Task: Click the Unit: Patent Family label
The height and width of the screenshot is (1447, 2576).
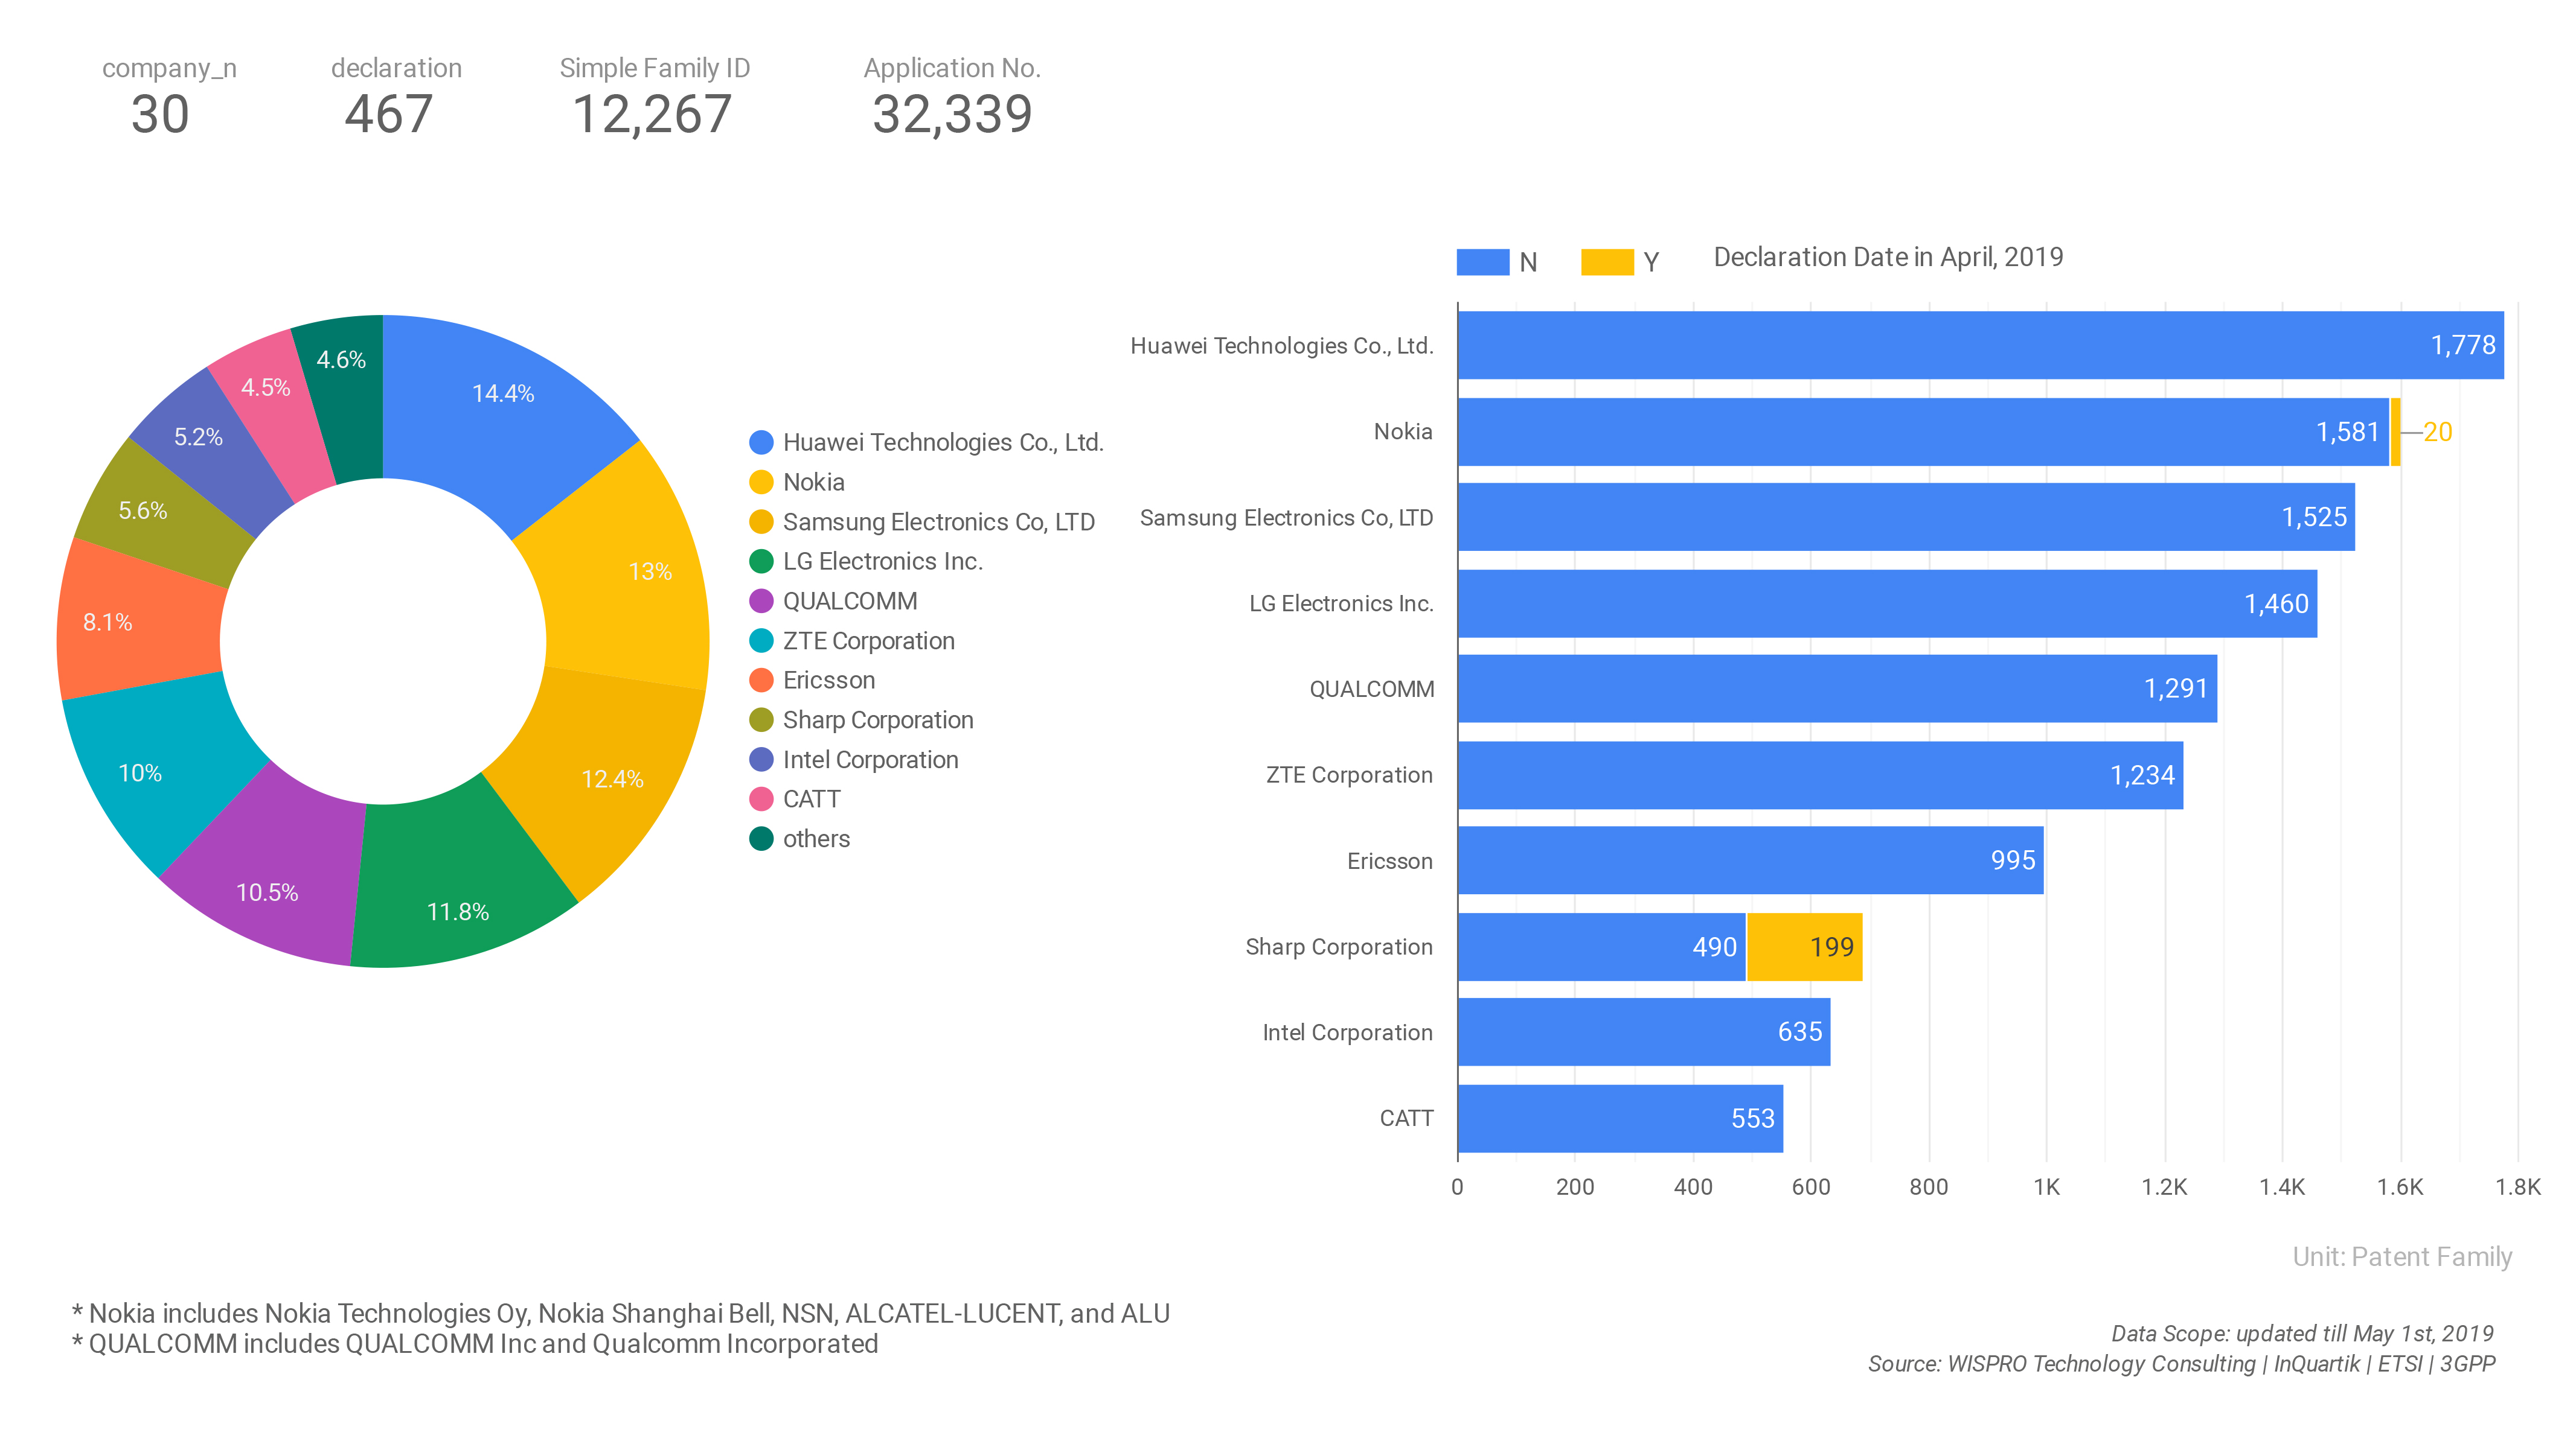Action: point(2402,1257)
